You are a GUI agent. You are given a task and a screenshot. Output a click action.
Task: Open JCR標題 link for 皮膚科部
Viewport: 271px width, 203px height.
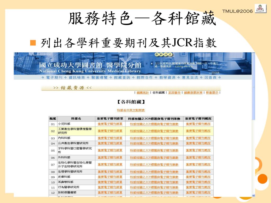pyautogui.click(x=154, y=177)
